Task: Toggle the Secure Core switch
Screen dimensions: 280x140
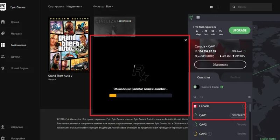Action: click(x=196, y=87)
